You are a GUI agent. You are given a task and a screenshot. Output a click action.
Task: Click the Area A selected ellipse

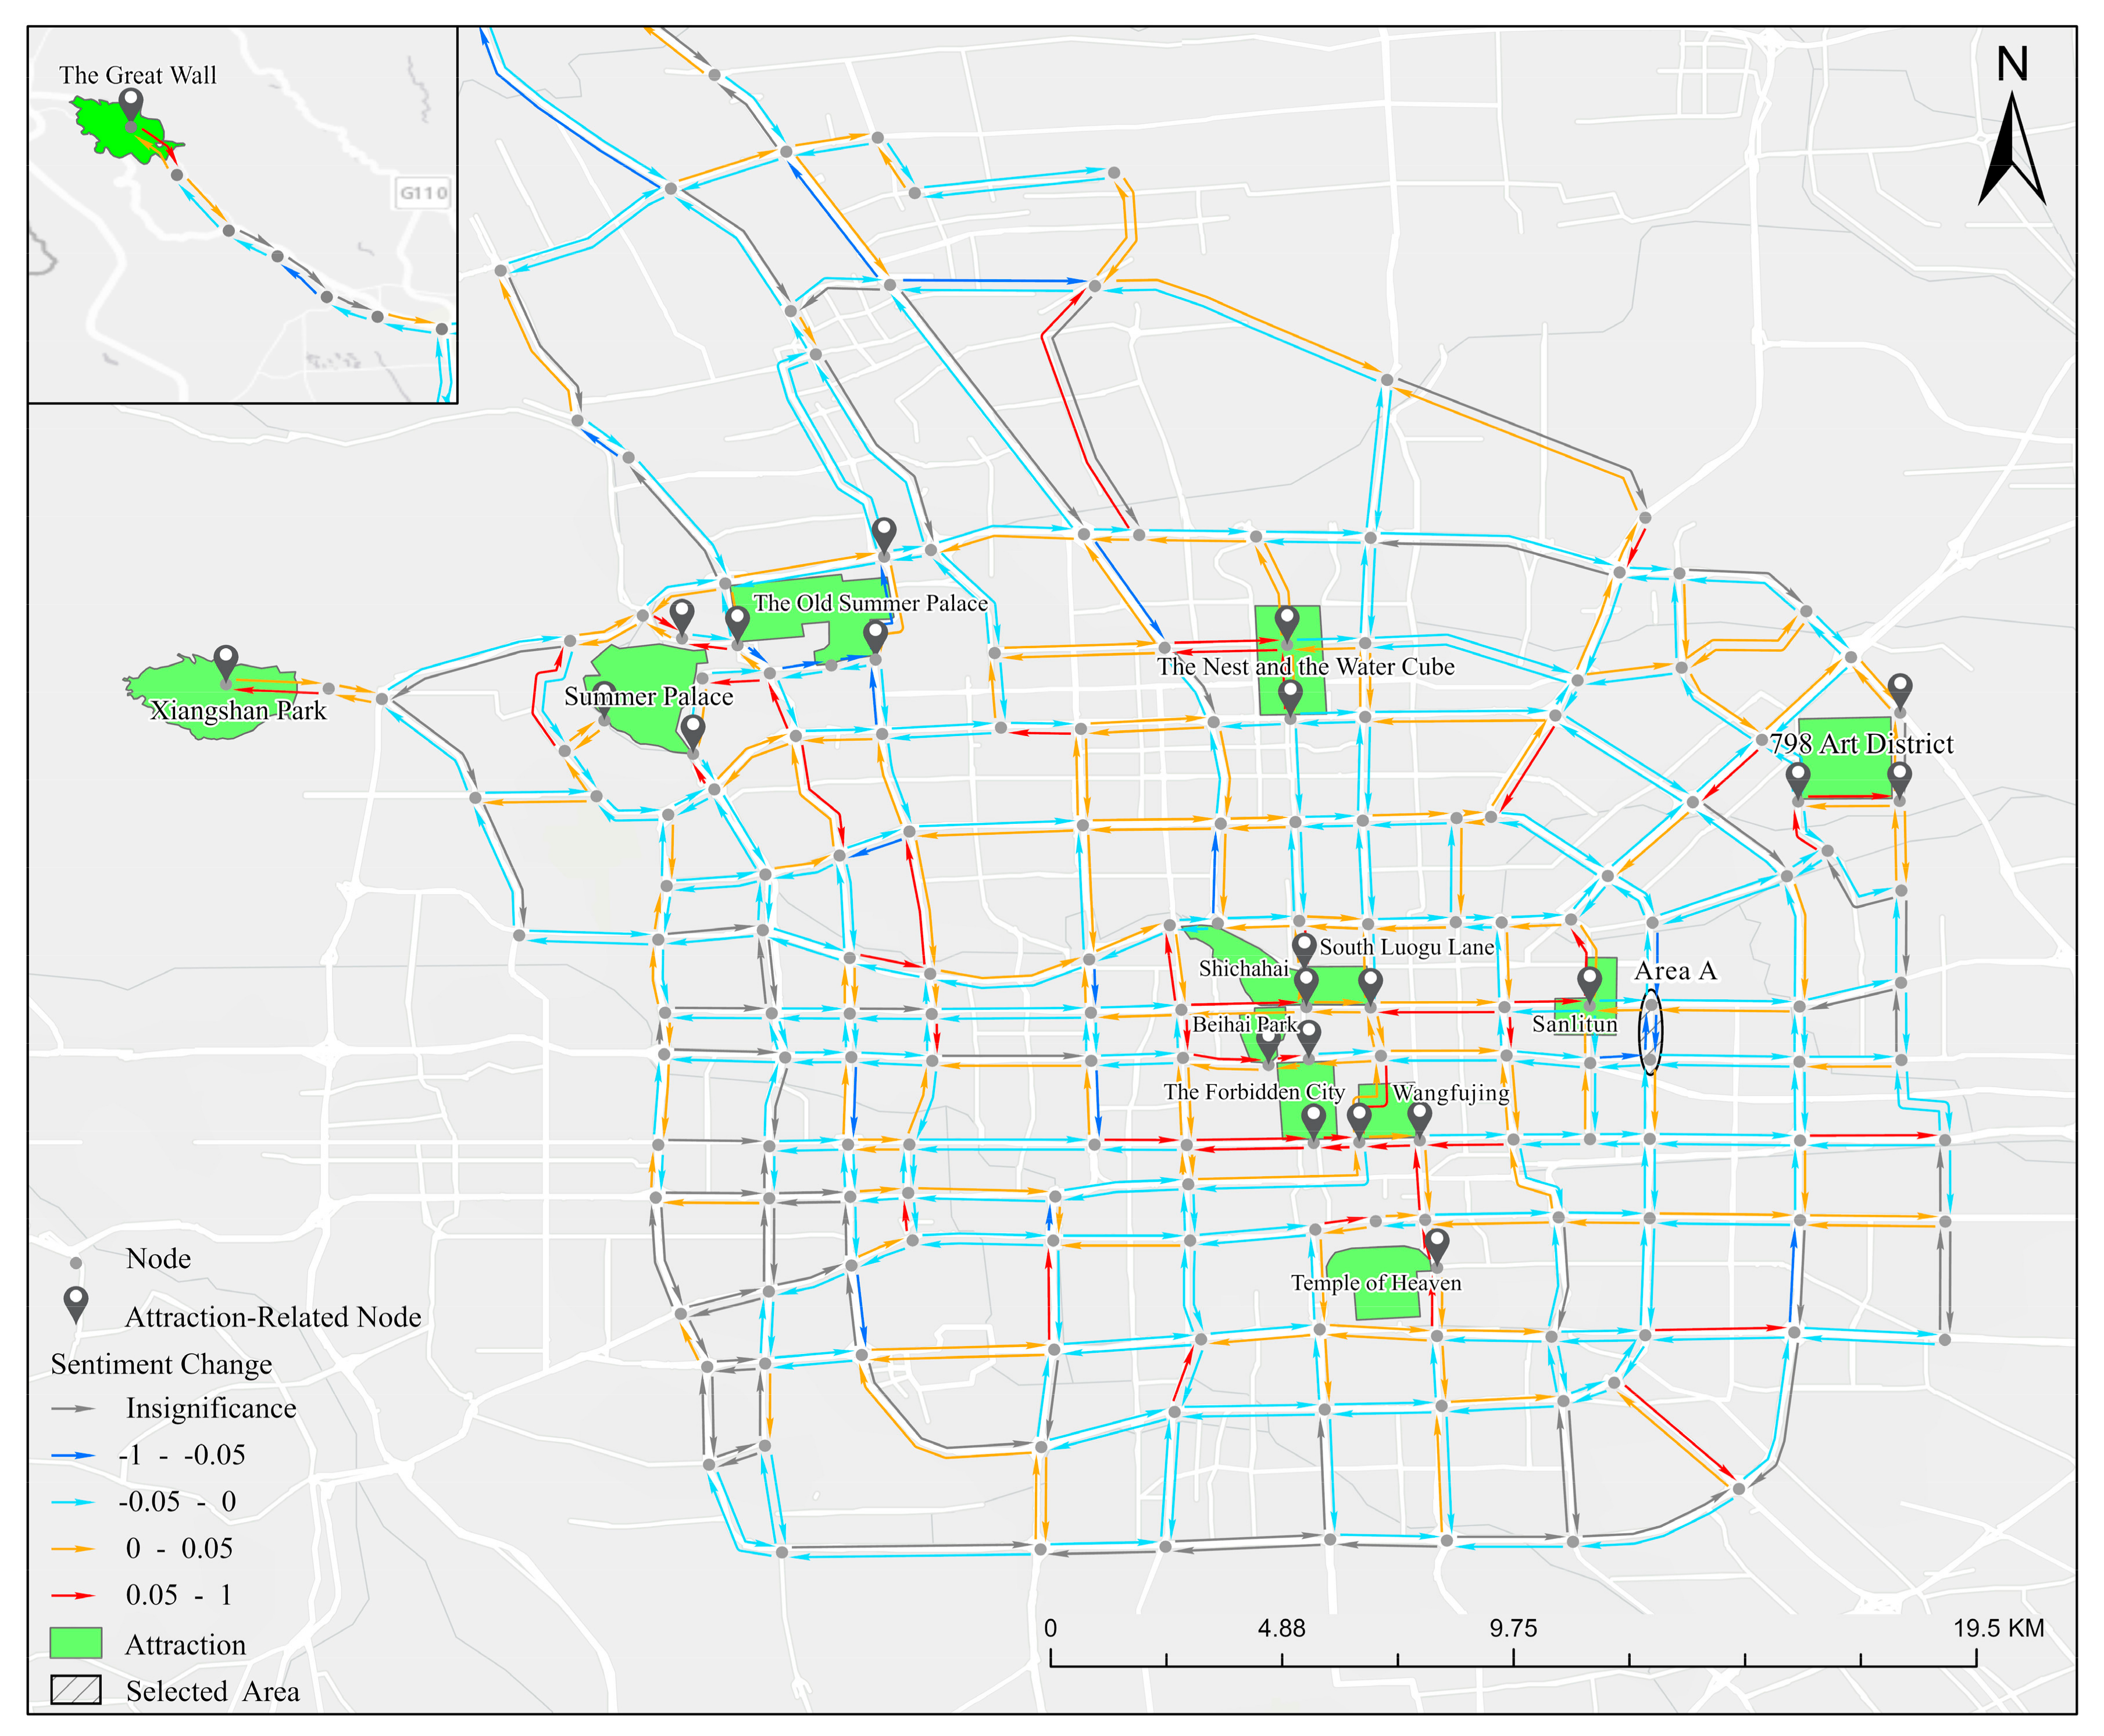pyautogui.click(x=1651, y=1032)
